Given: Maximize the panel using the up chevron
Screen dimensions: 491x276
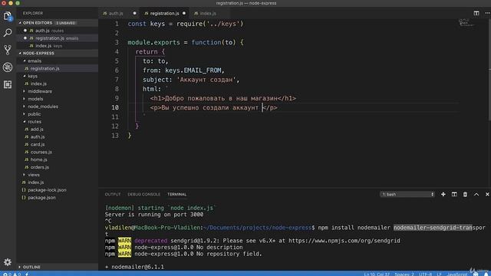Looking at the screenshot, I should click(476, 194).
